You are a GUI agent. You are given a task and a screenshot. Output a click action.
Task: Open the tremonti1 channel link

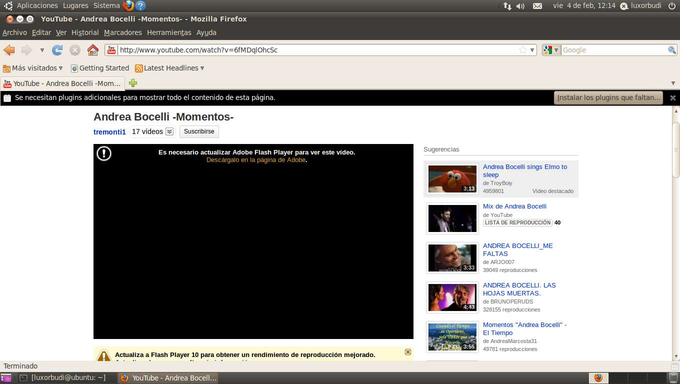109,132
